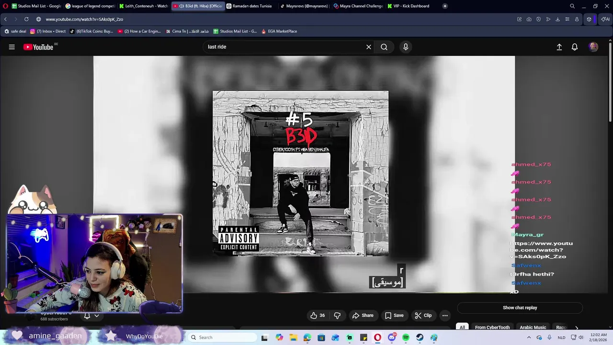Open Spotify from the taskbar

(x=406, y=337)
